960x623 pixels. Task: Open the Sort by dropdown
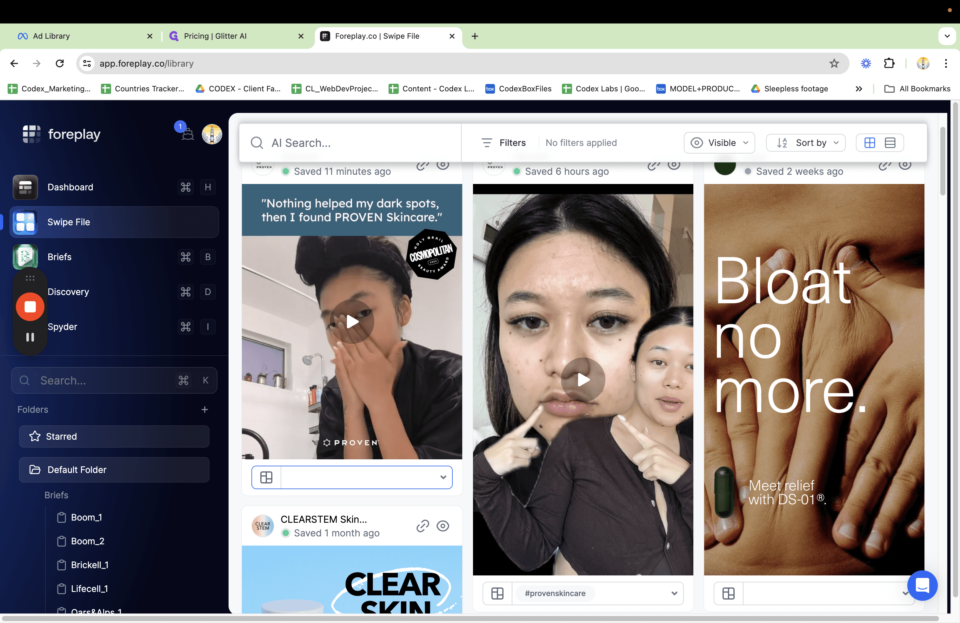tap(805, 143)
